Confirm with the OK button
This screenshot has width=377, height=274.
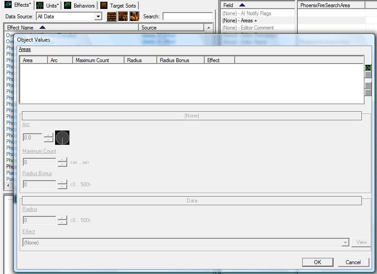317,262
